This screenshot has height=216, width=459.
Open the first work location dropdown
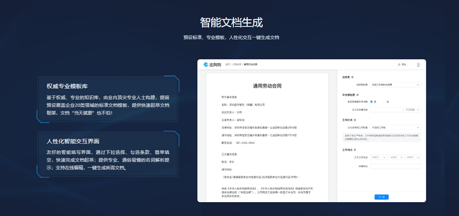coord(379,157)
